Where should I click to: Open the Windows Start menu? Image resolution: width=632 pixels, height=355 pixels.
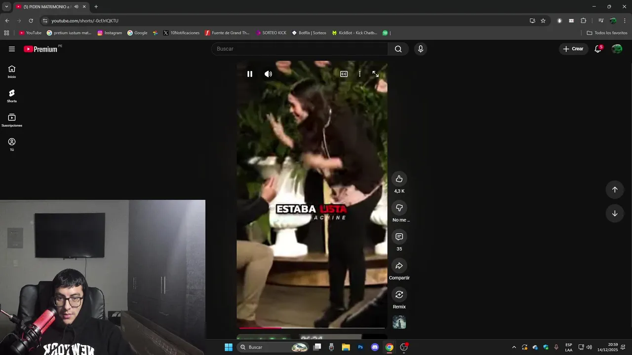[x=229, y=347]
